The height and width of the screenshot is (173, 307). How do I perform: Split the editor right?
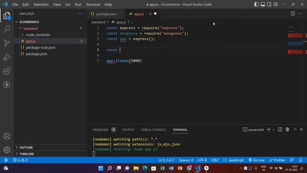[x=293, y=13]
